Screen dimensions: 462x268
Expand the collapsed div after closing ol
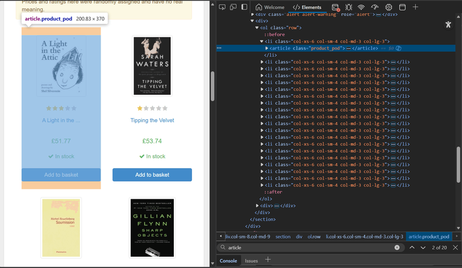(x=257, y=205)
